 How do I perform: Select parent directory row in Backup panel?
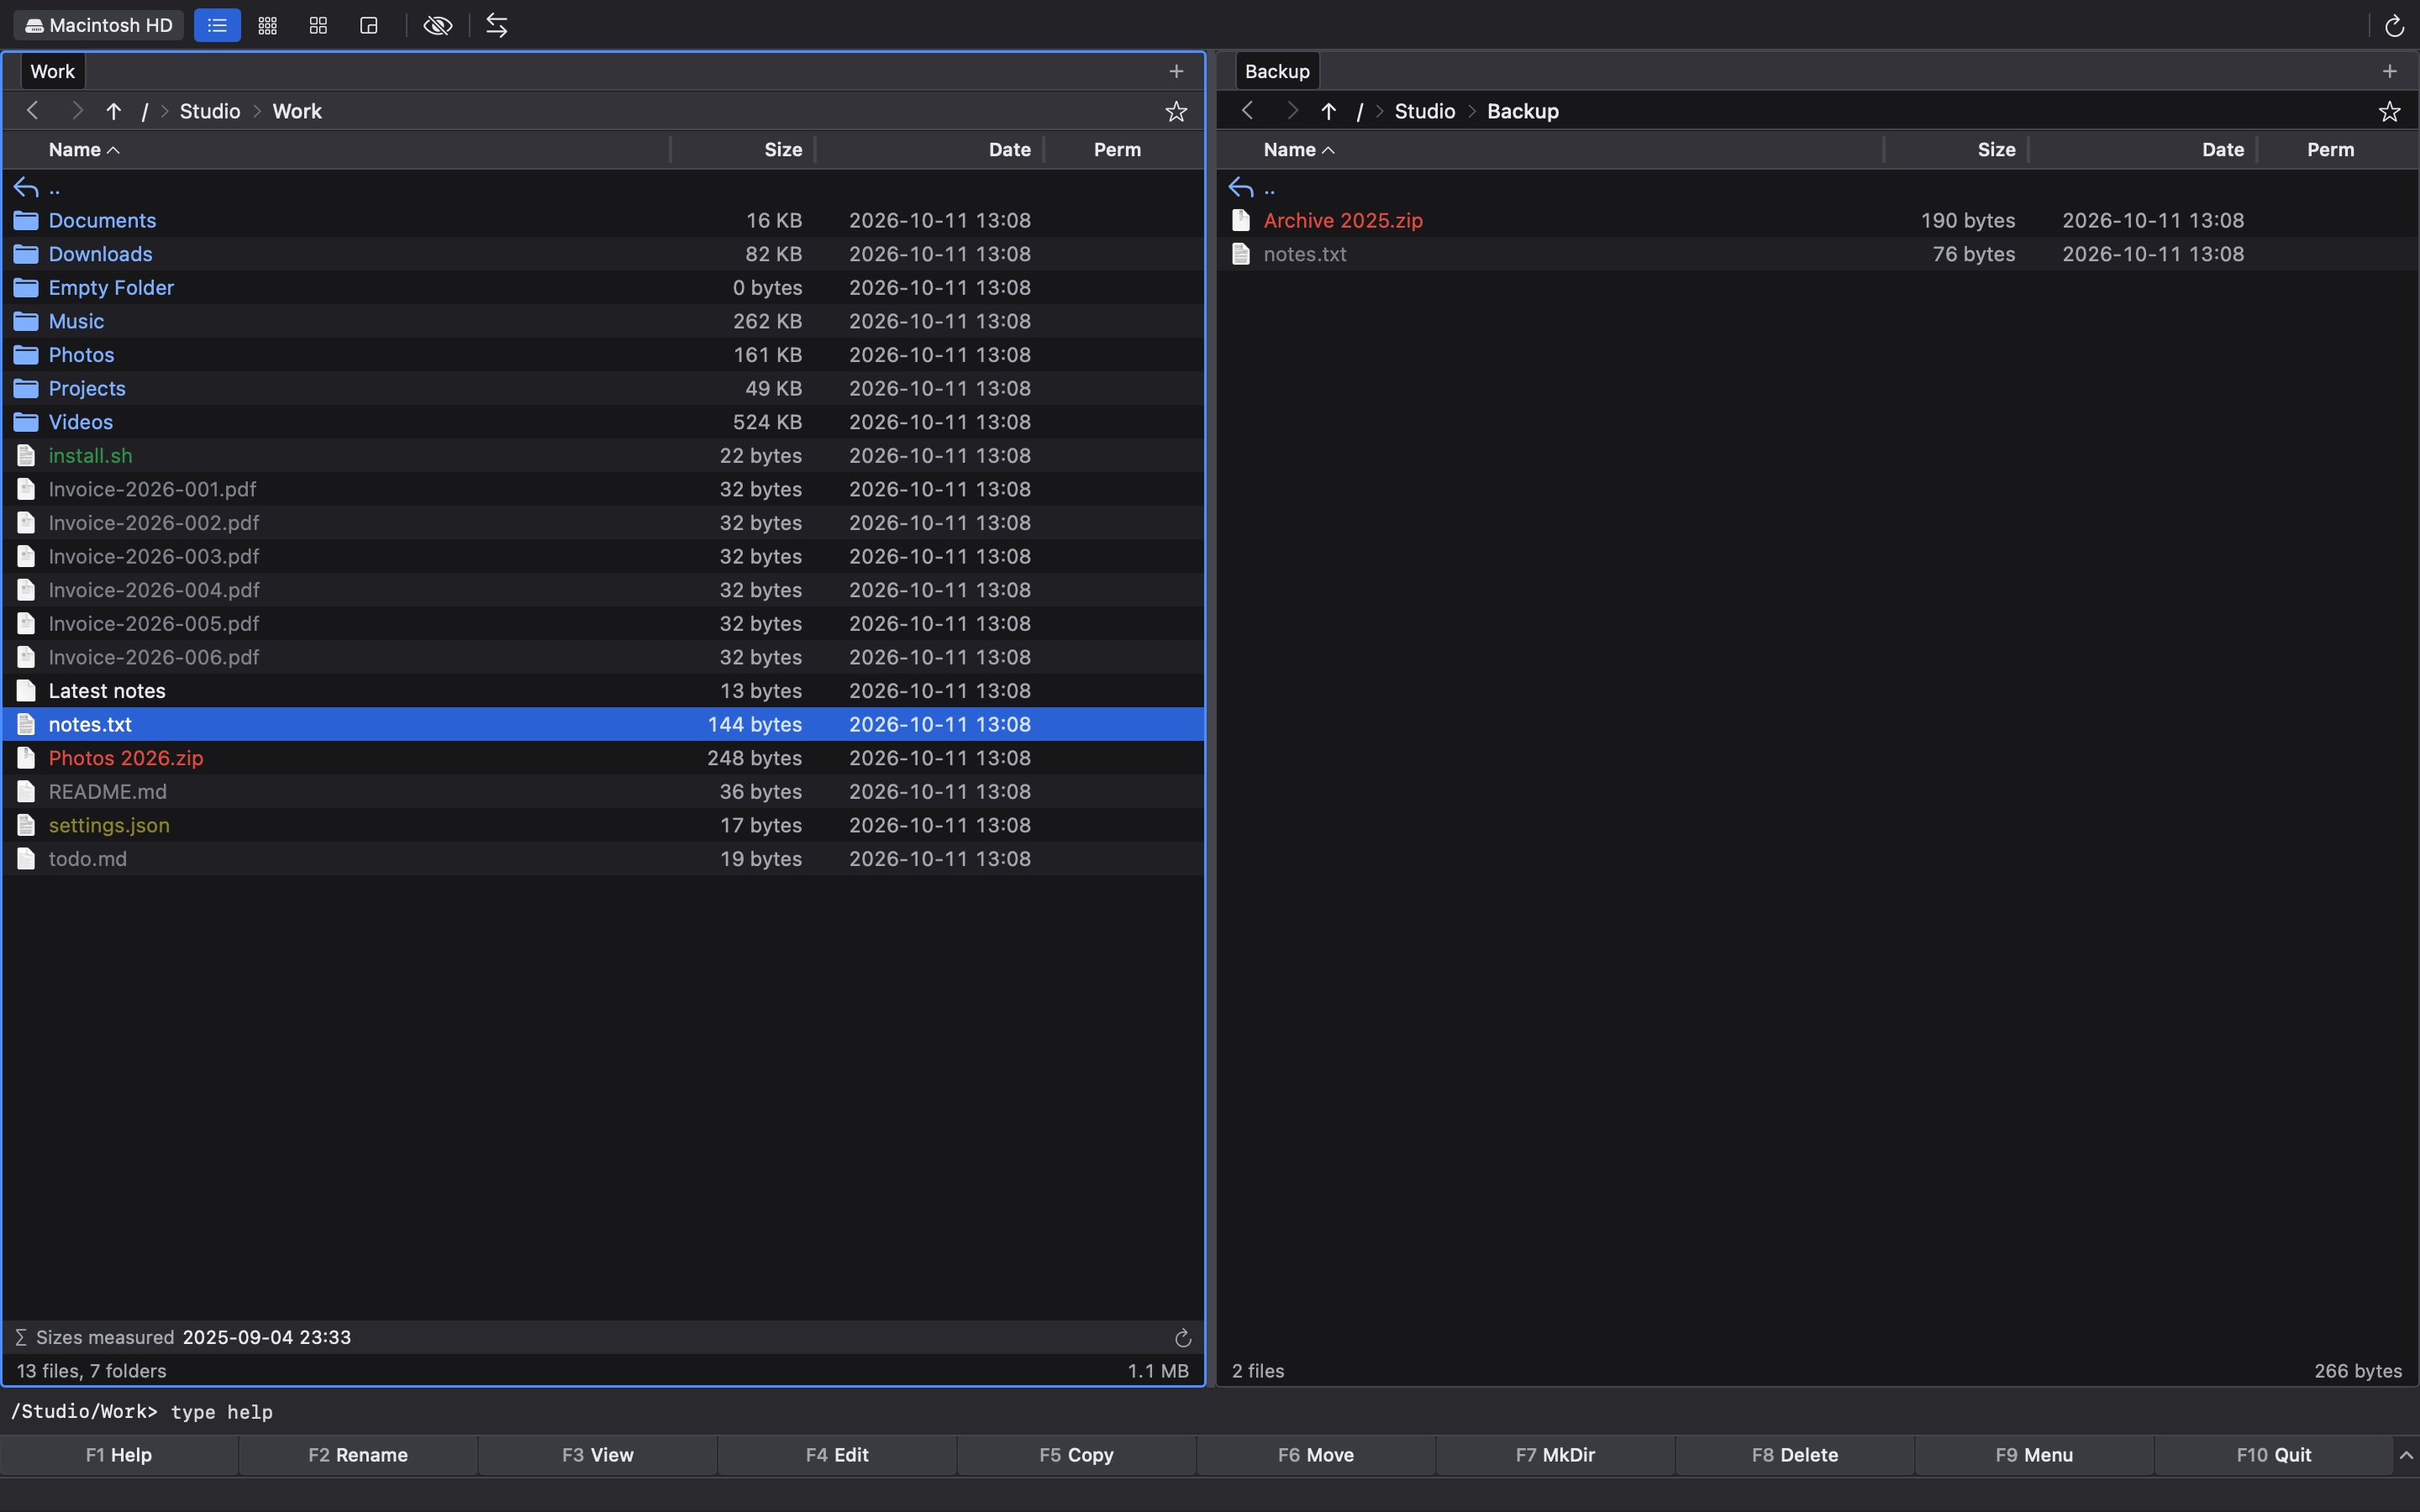pyautogui.click(x=1817, y=187)
